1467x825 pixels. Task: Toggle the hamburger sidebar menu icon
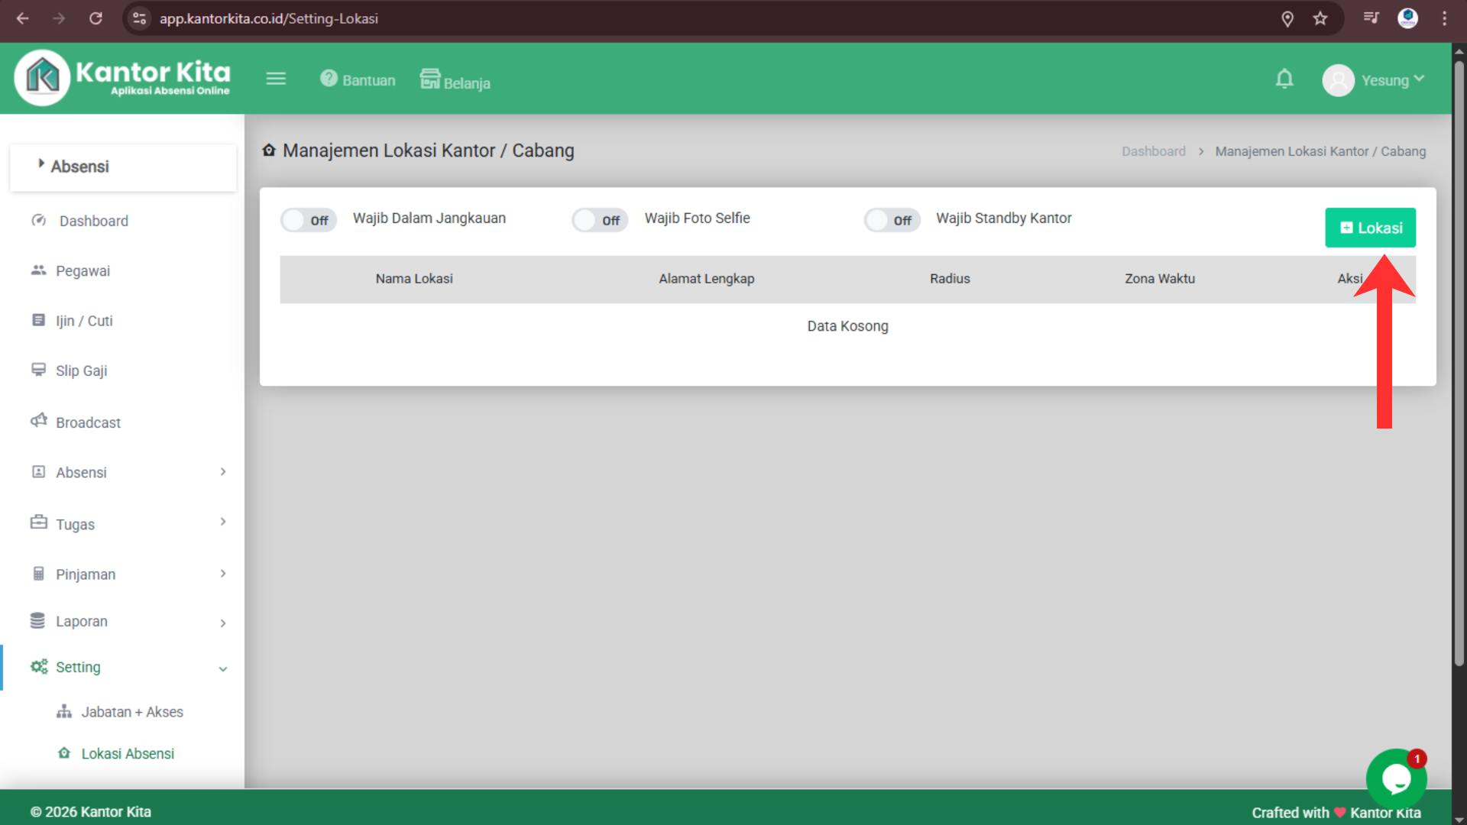coord(276,79)
